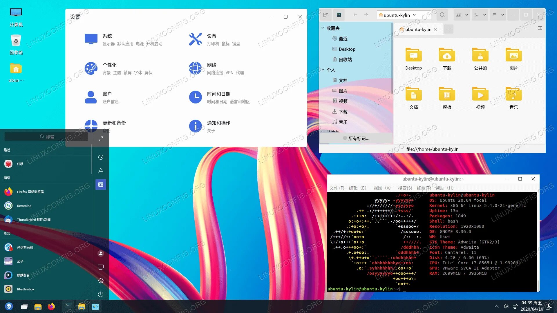Image resolution: width=557 pixels, height=313 pixels.
Task: Open the 编辑(E) terminal menu
Action: click(x=357, y=188)
